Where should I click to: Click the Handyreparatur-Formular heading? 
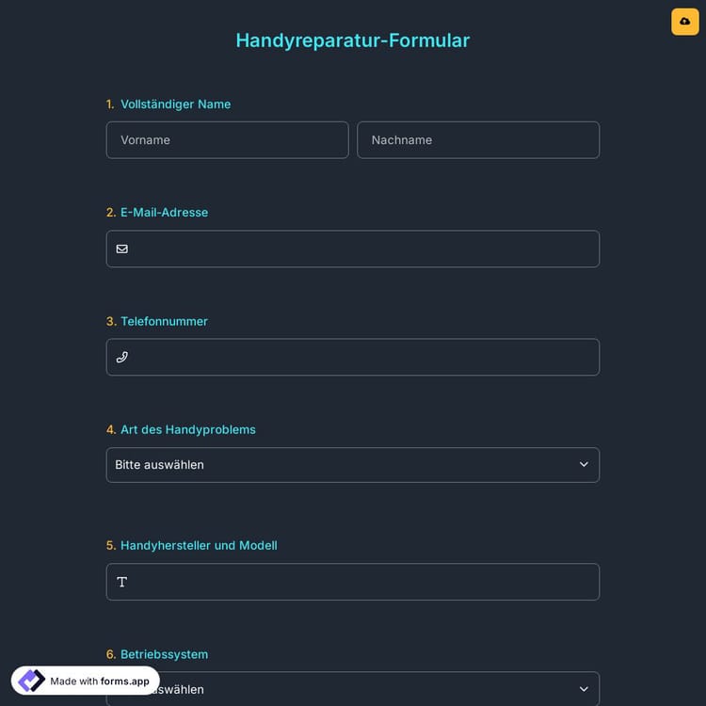pos(352,40)
